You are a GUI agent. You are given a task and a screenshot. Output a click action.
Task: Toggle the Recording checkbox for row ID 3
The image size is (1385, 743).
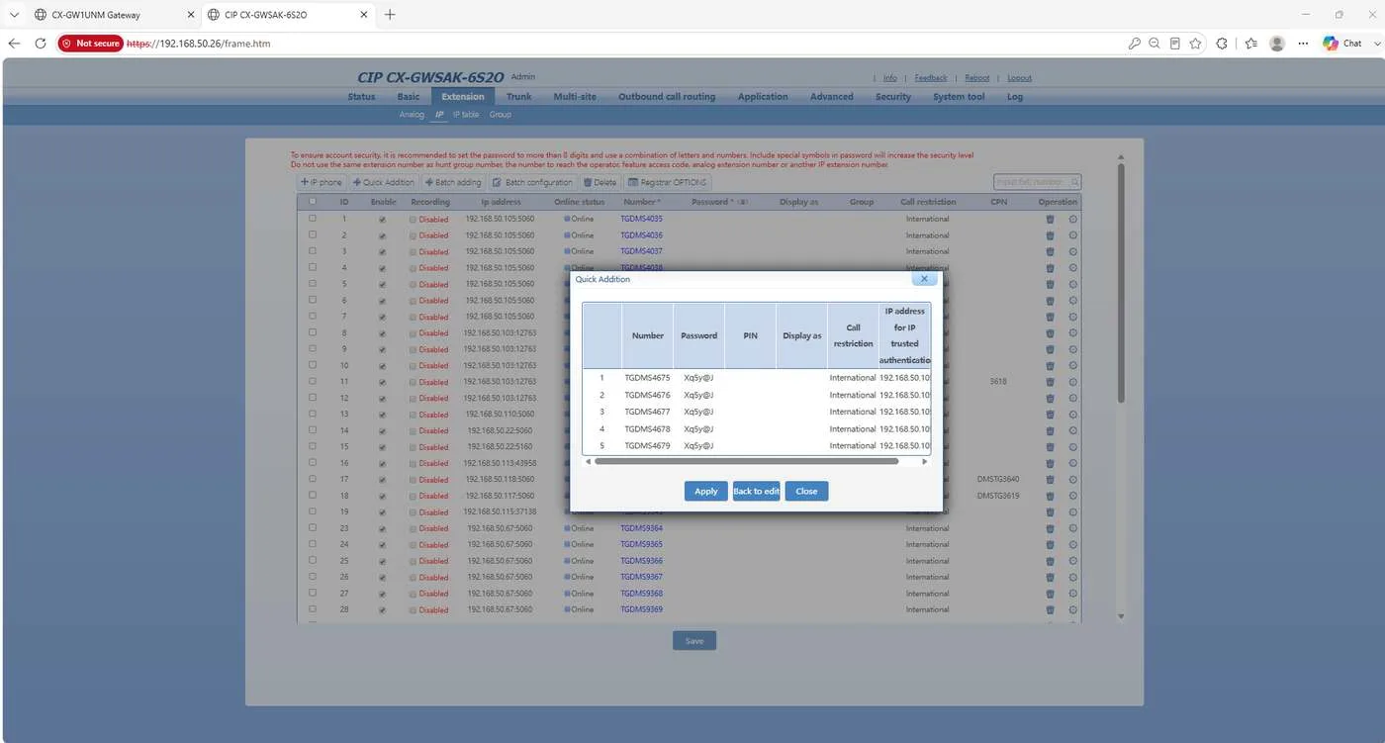coord(414,251)
